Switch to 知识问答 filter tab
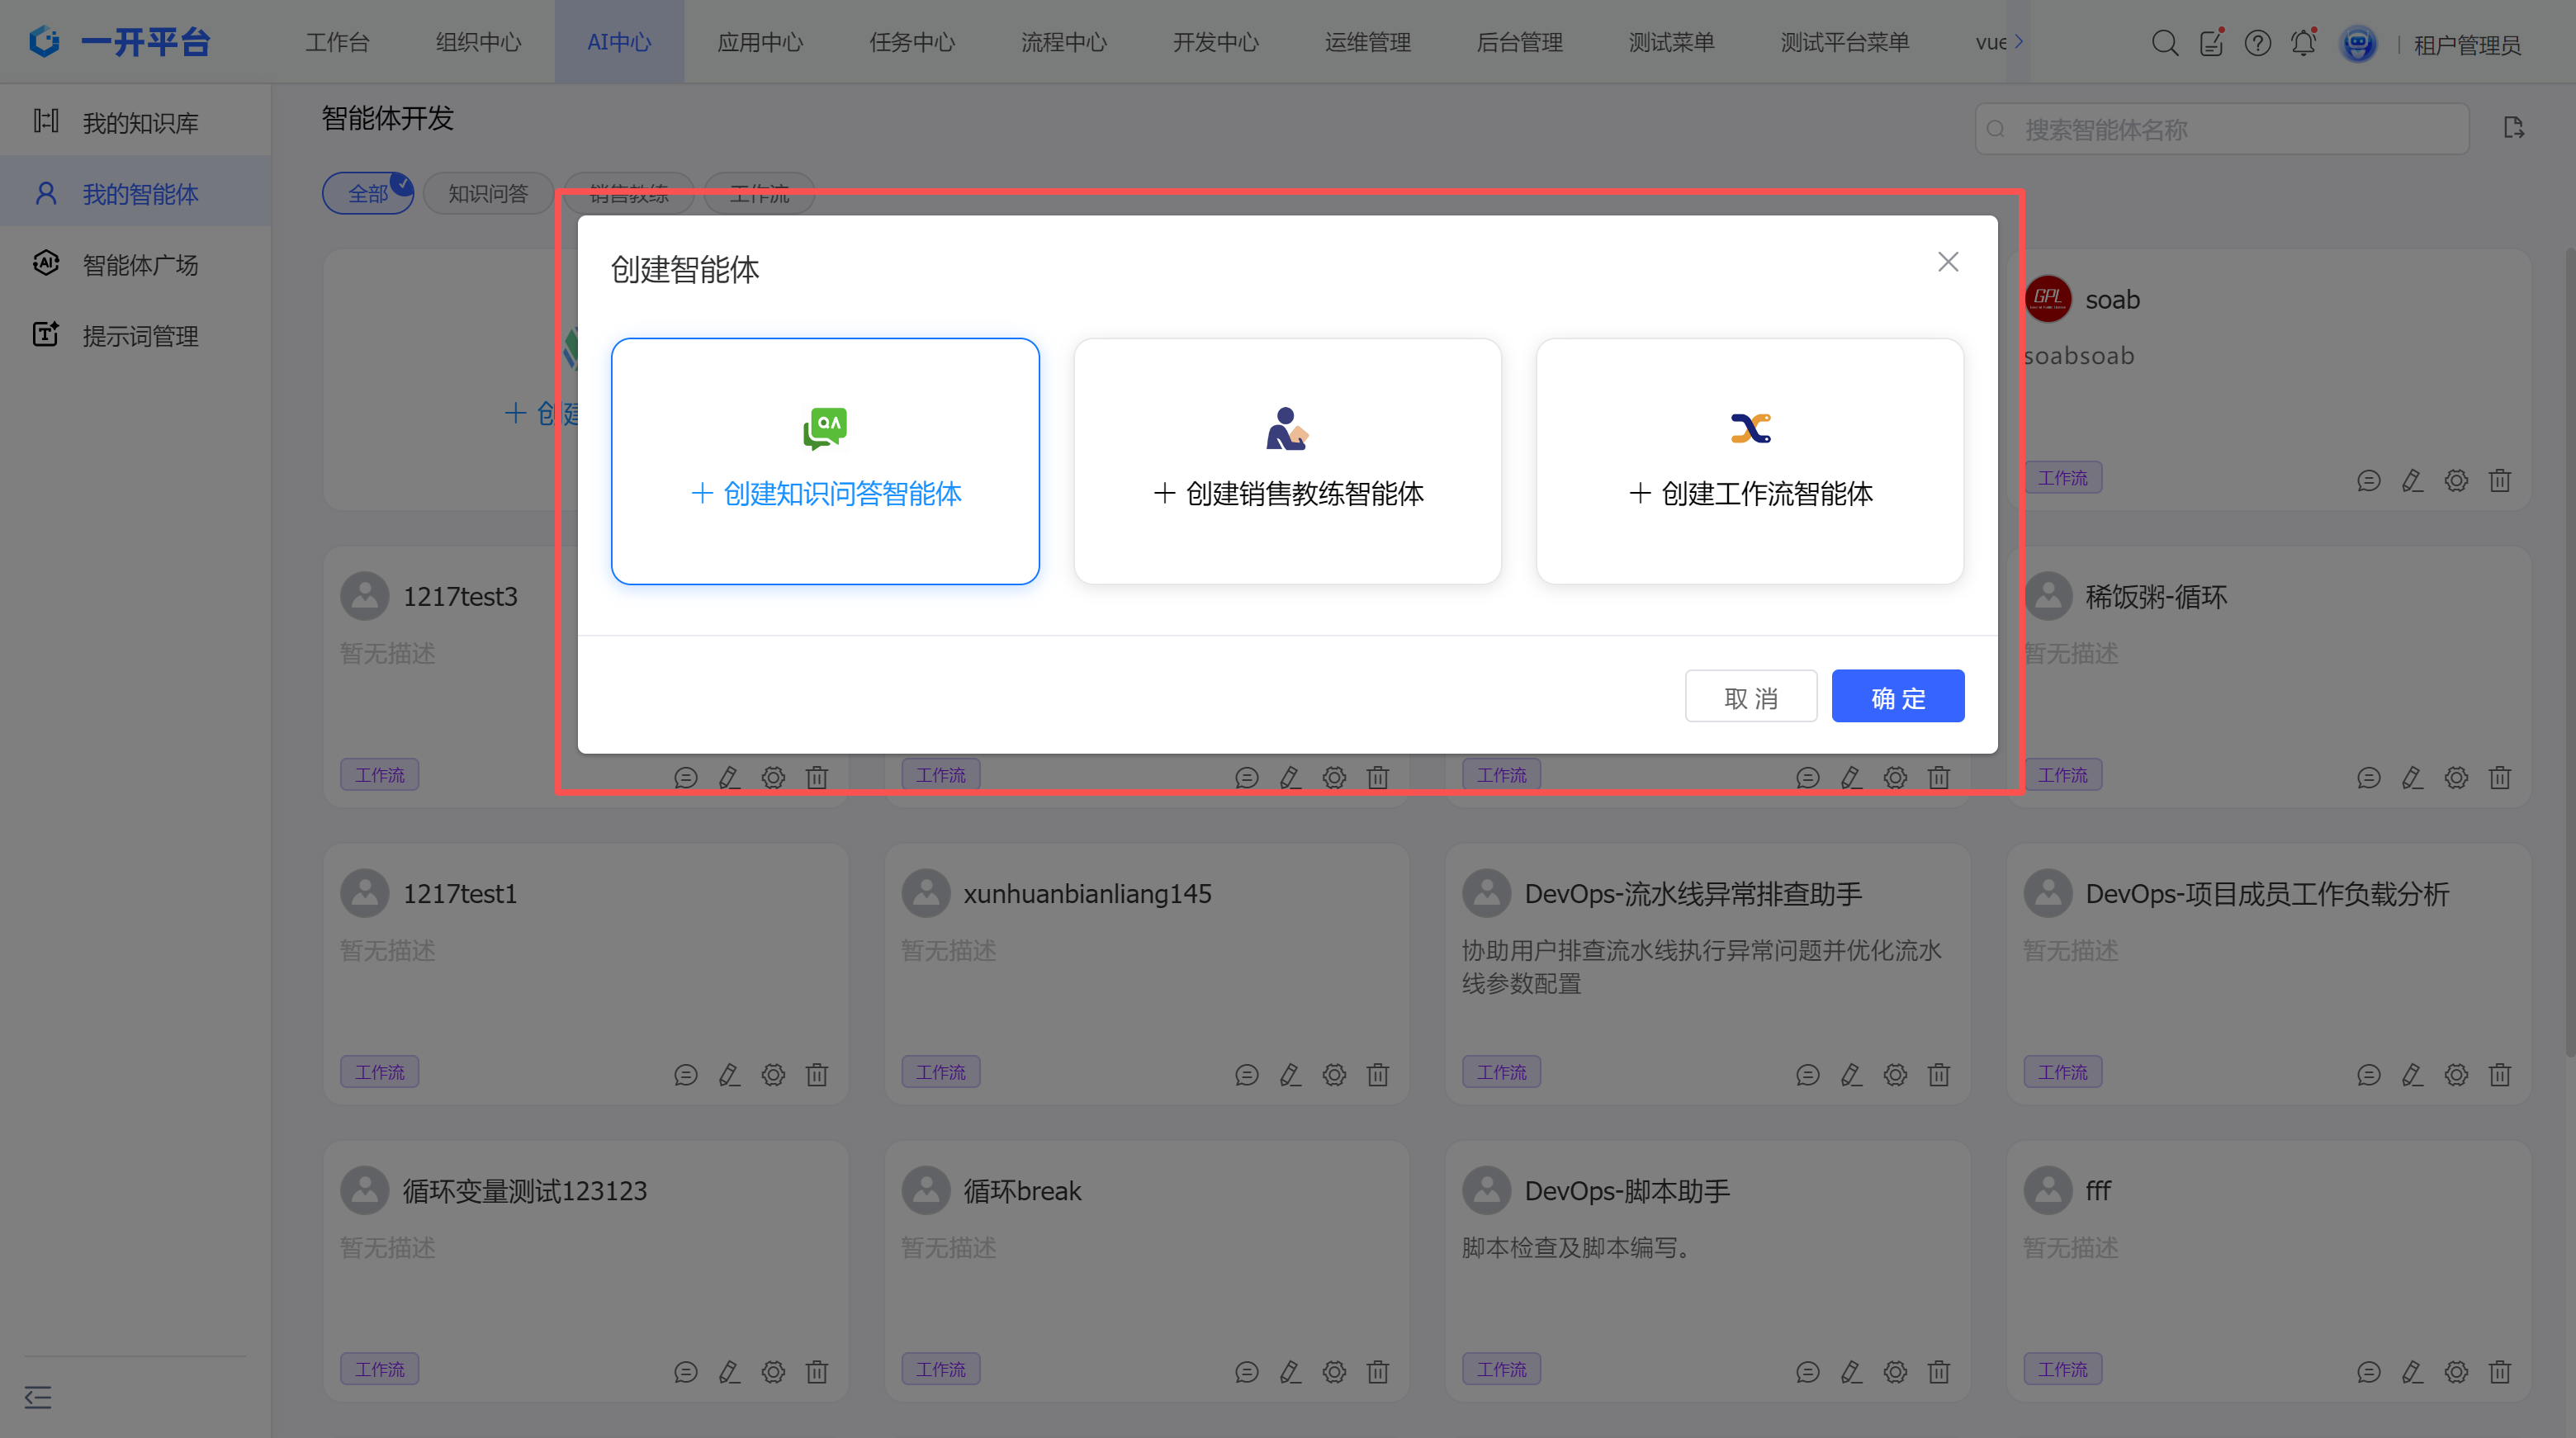The image size is (2576, 1438). (x=487, y=194)
